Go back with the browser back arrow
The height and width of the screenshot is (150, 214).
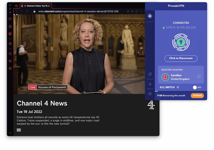pyautogui.click(x=17, y=11)
